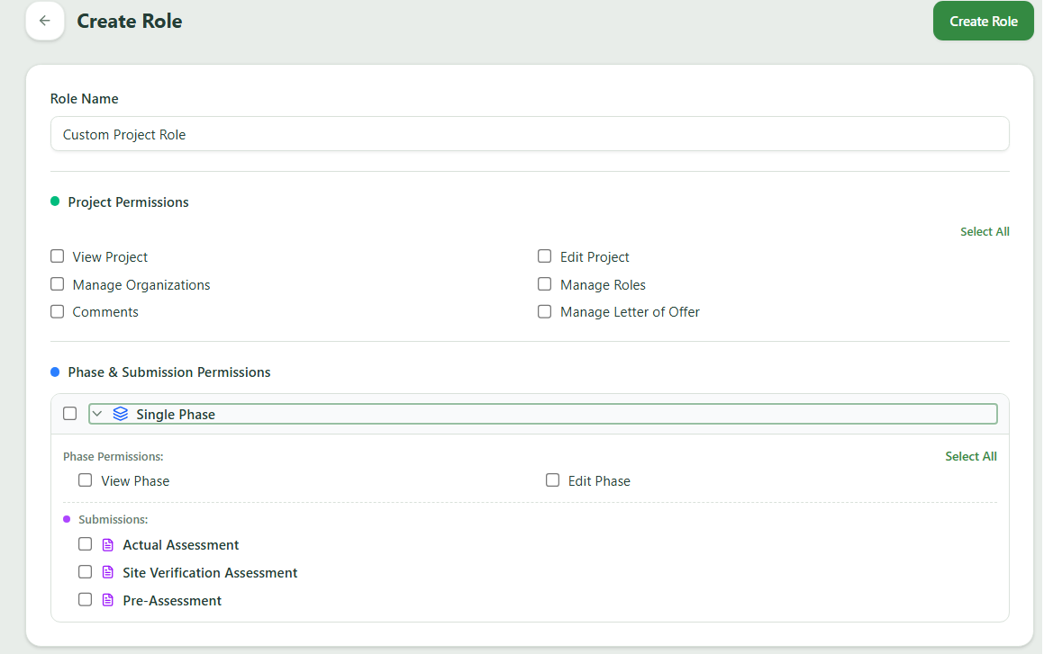Click the Site Verification Assessment label
The width and height of the screenshot is (1062, 654).
tap(210, 573)
